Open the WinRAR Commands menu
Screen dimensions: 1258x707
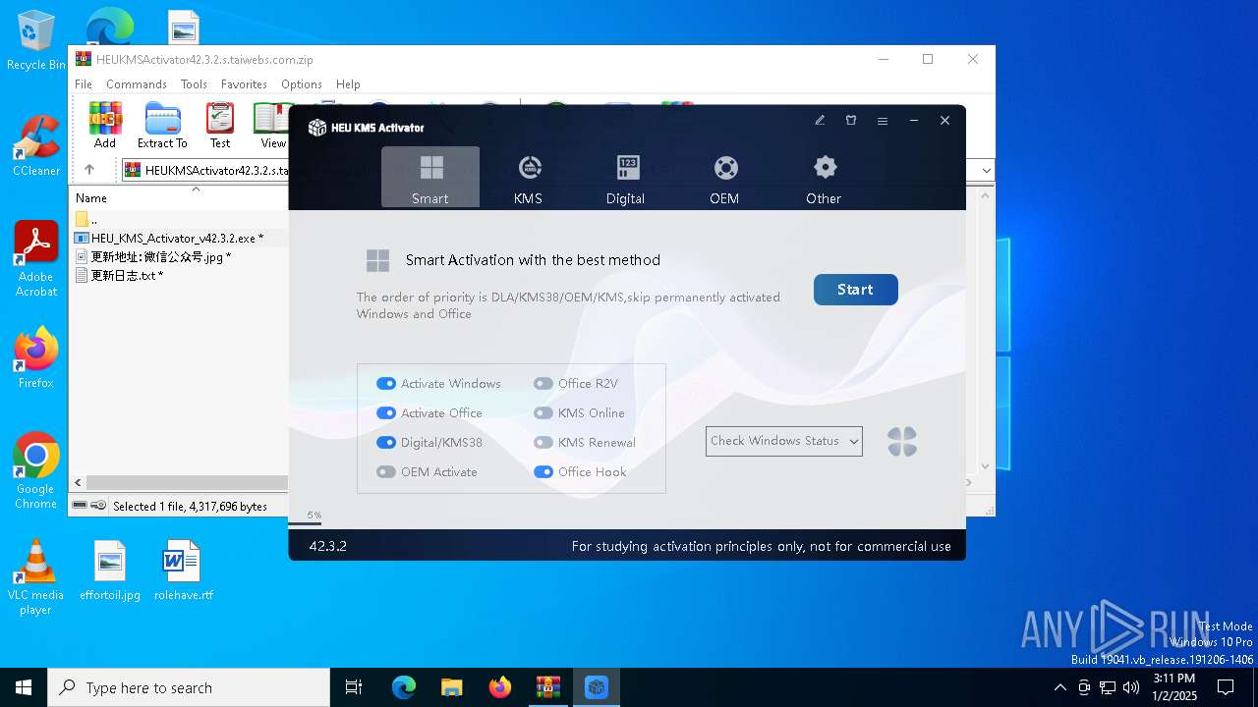click(x=137, y=84)
